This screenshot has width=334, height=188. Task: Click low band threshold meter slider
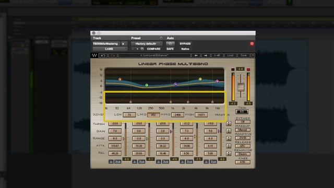125,139
